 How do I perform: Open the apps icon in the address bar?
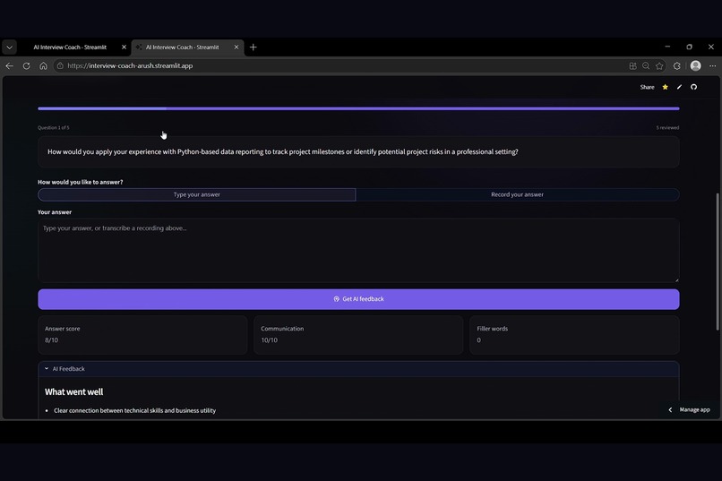tap(632, 65)
